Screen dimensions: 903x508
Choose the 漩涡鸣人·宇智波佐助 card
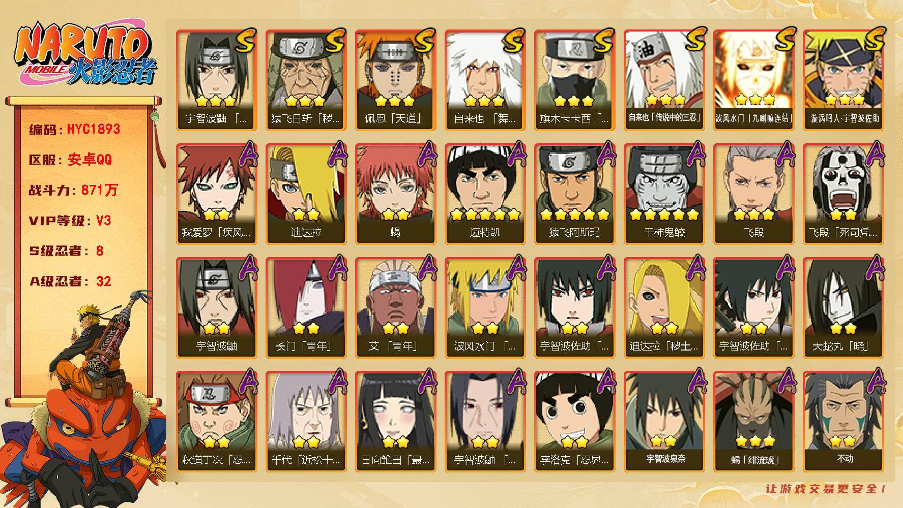[x=843, y=80]
